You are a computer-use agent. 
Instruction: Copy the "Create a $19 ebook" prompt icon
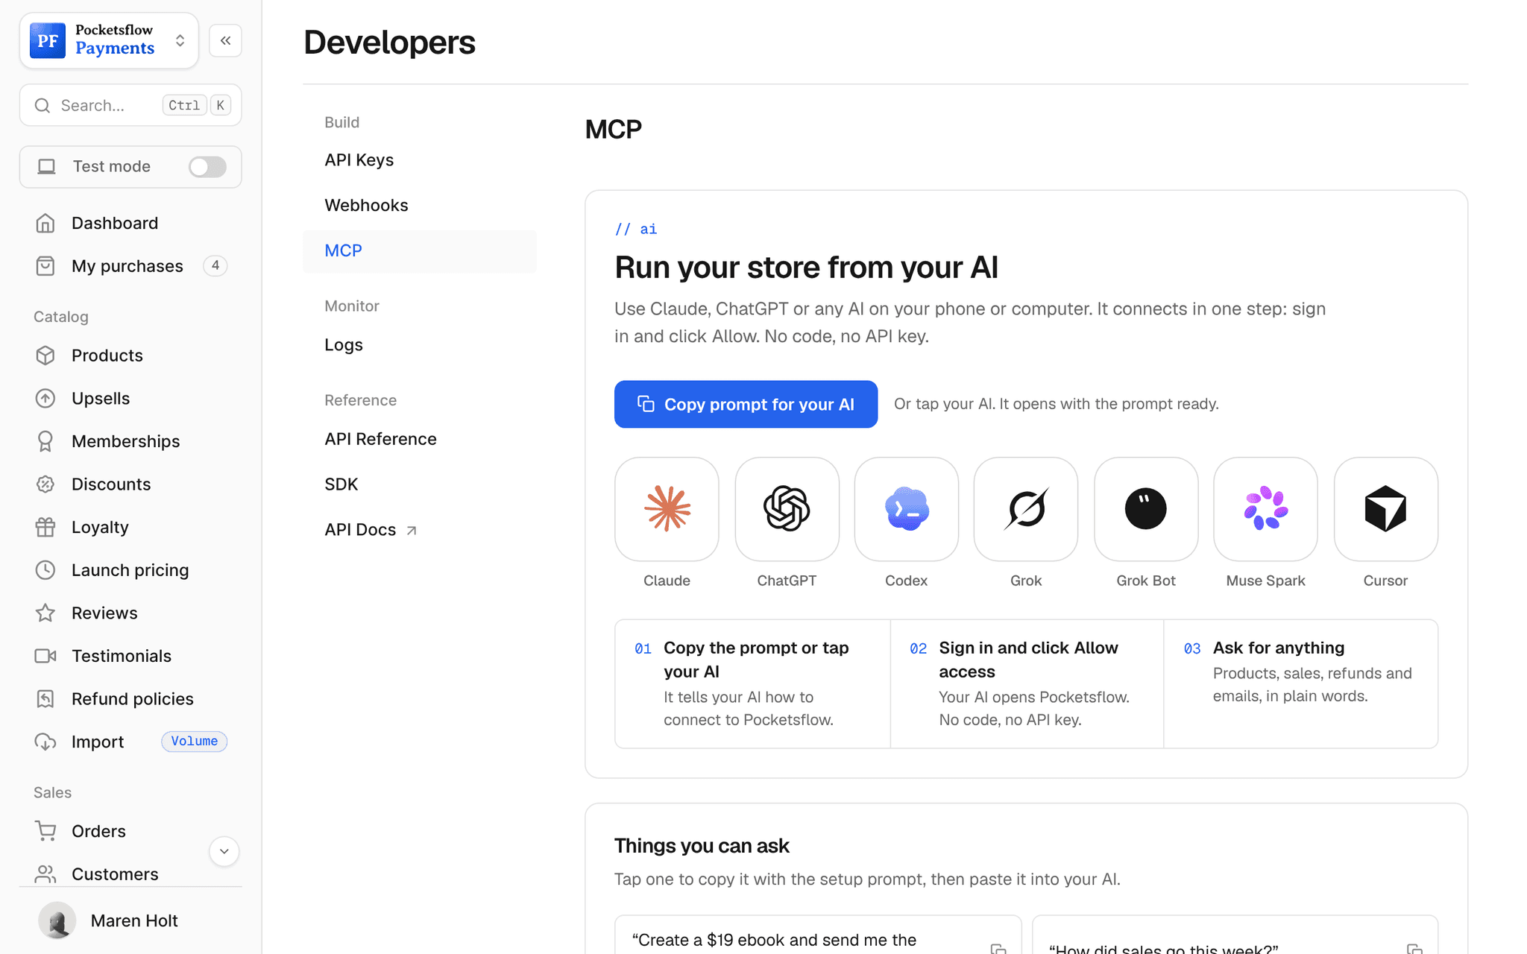(998, 949)
